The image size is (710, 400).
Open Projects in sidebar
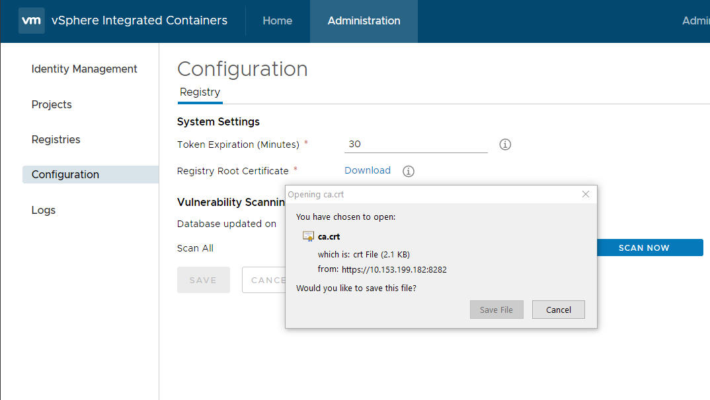tap(52, 104)
